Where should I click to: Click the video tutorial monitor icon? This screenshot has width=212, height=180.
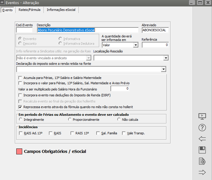[202, 116]
